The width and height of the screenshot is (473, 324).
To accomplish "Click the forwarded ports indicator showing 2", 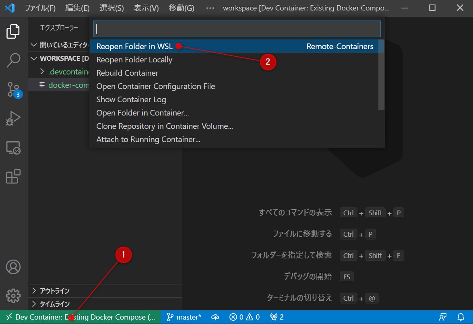I will pos(277,317).
